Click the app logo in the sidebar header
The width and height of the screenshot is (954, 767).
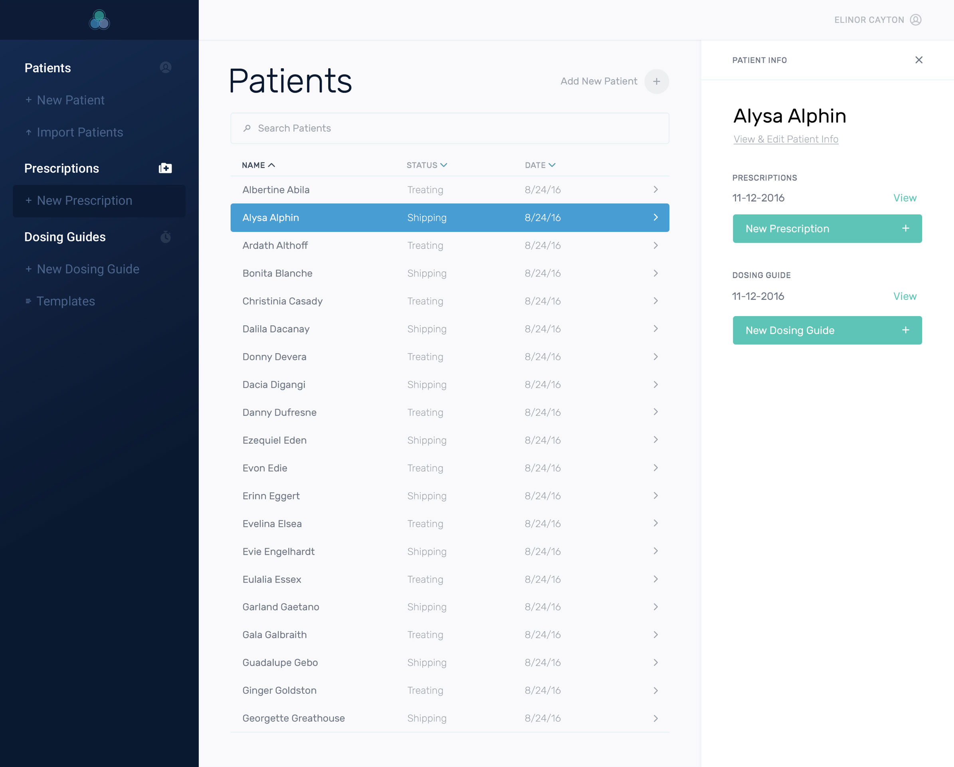(99, 20)
